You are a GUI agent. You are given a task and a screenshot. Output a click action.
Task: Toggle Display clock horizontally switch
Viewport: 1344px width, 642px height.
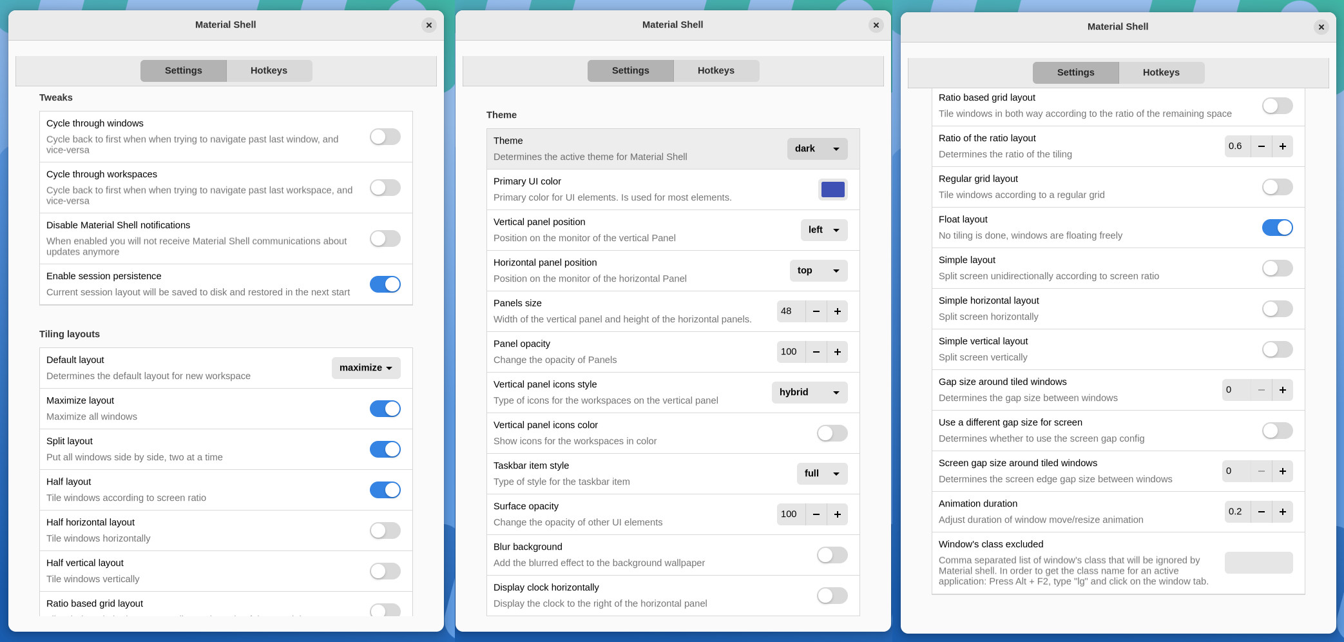point(832,596)
